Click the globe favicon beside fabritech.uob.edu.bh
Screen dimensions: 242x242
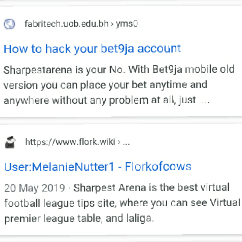[9, 24]
